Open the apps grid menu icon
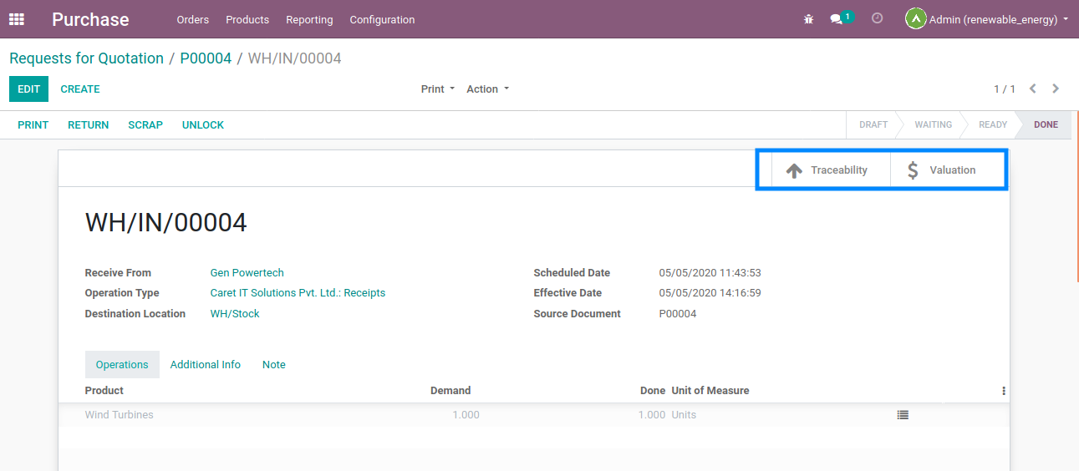Screen dimensions: 1079x471 (x=17, y=19)
